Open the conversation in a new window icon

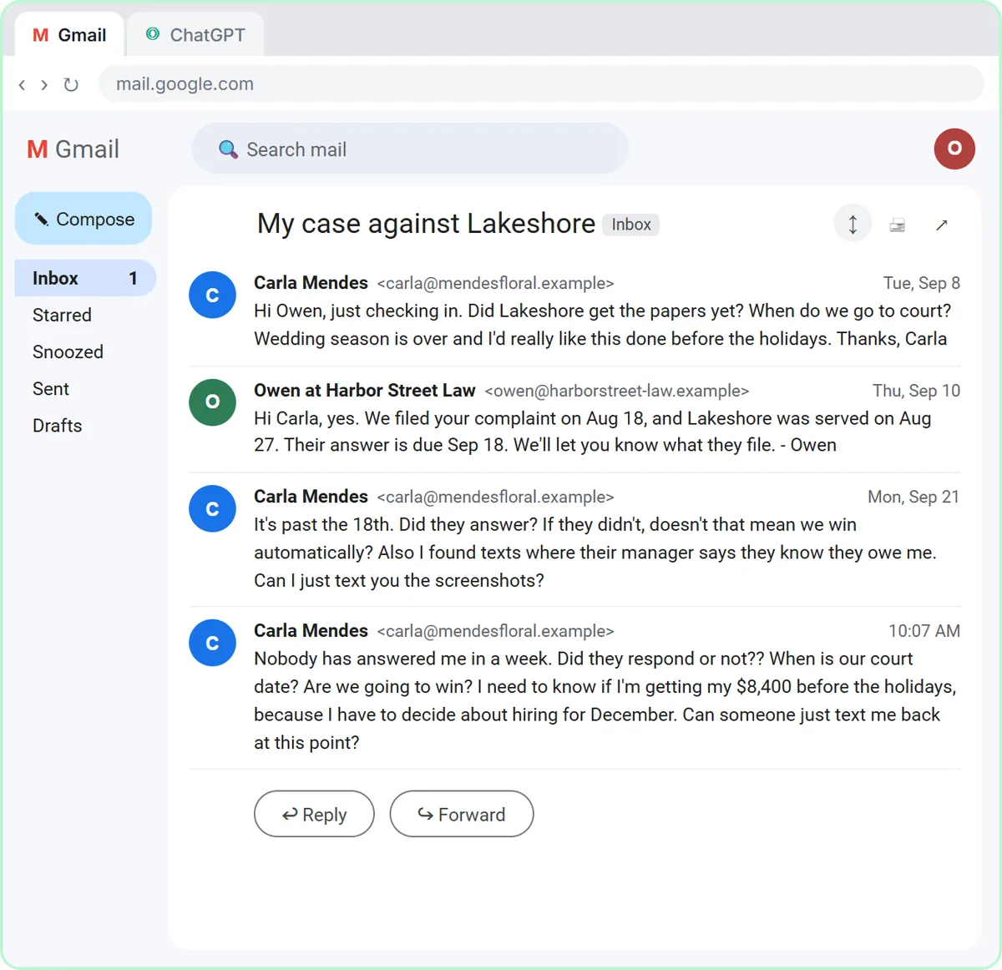(x=942, y=225)
